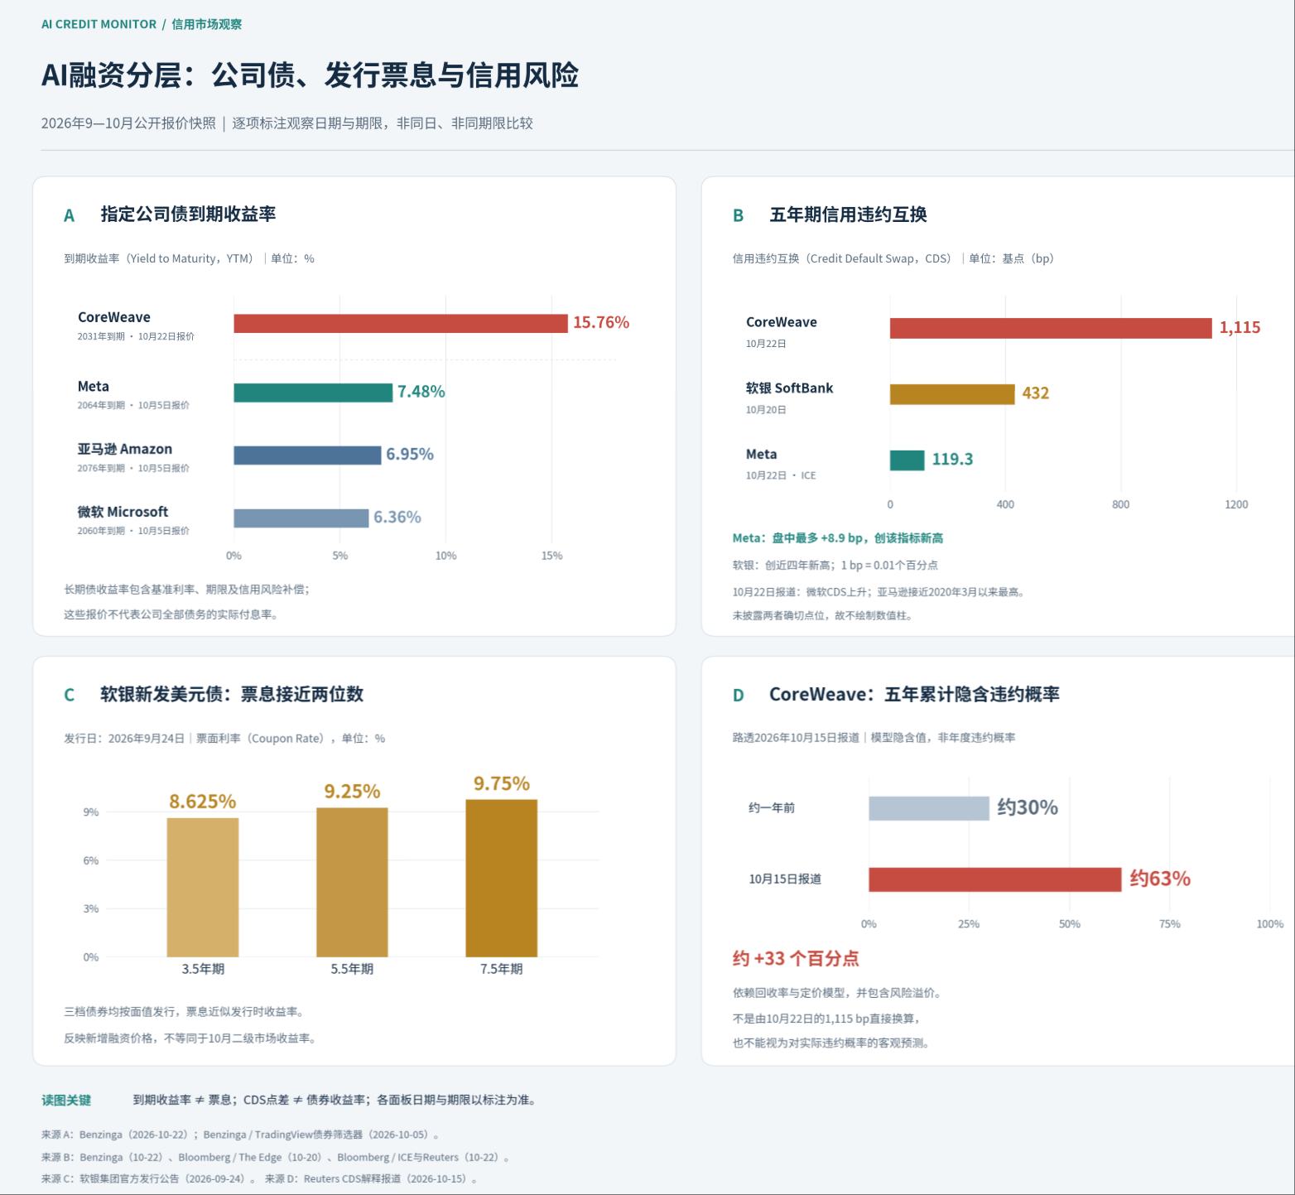The height and width of the screenshot is (1195, 1295).
Task: Click the AI CREDIT MONITOR header label
Action: 99,24
